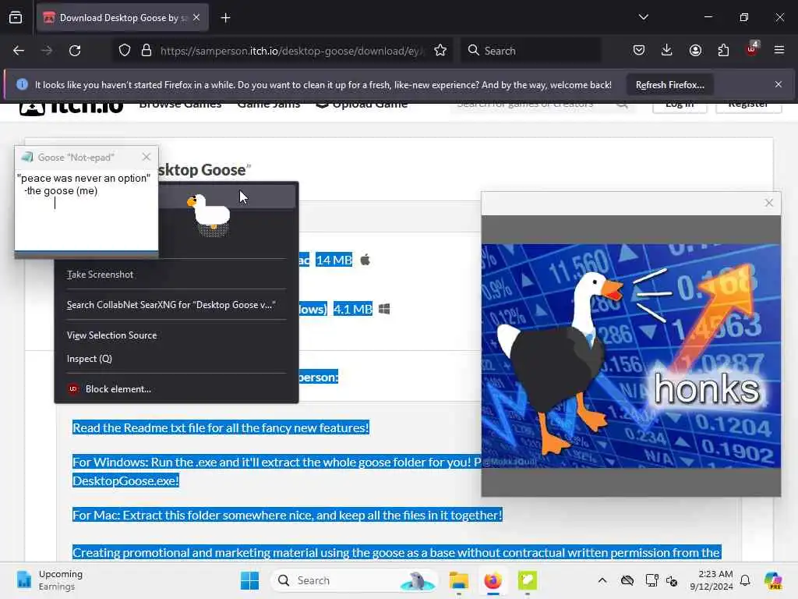Image resolution: width=798 pixels, height=599 pixels.
Task: Click the Refresh Firefox... button
Action: tap(669, 85)
